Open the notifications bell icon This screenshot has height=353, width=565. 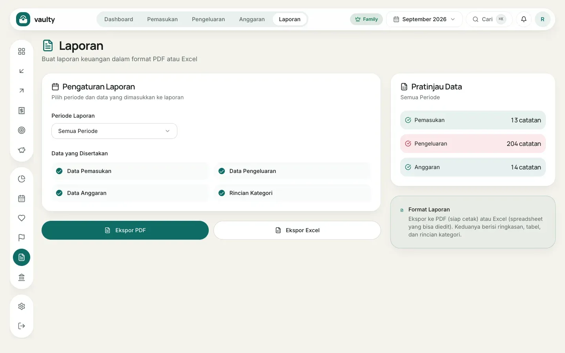coord(524,19)
